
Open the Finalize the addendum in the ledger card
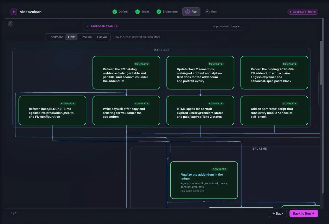[x=204, y=180]
